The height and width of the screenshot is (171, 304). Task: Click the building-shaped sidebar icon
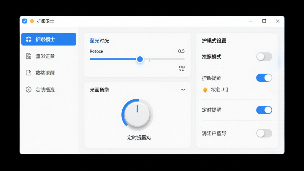(x=28, y=56)
